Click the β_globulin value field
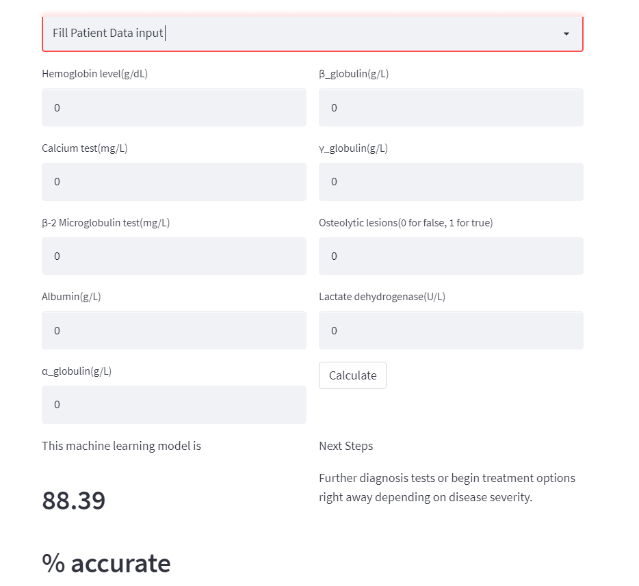Image resolution: width=639 pixels, height=586 pixels. point(451,108)
